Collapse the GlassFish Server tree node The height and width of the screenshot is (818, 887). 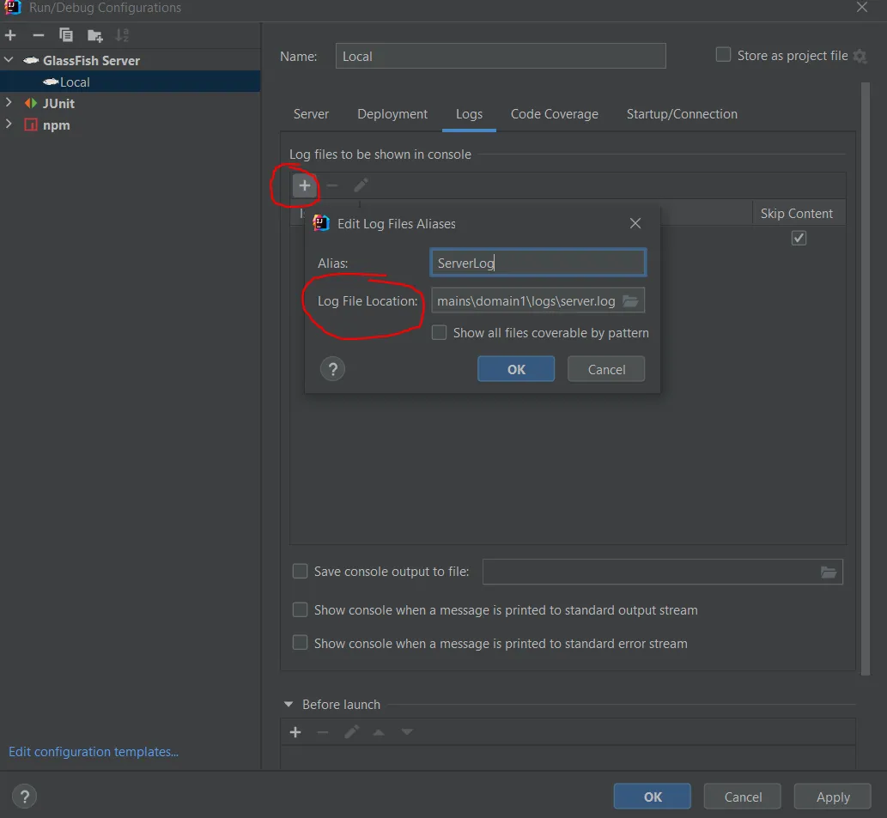[9, 60]
